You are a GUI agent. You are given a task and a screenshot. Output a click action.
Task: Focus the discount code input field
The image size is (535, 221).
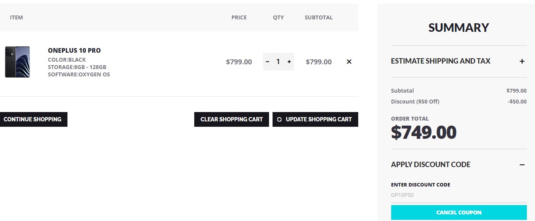point(459,195)
